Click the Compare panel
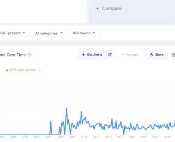Screen dimensions: 175x142 tap(132, 12)
